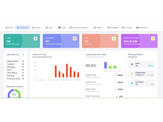163x122 pixels.
Task: Click the Leads to won row
Action: 104,83
